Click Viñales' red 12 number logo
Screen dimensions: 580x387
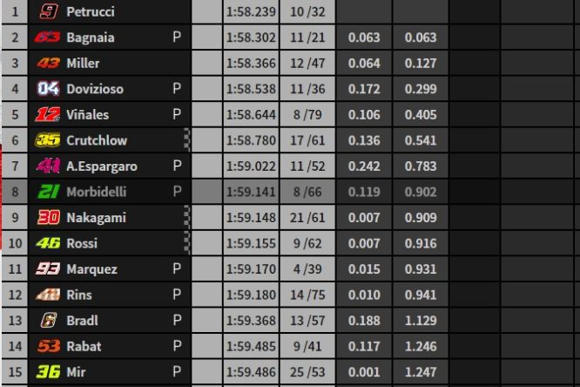pos(48,114)
